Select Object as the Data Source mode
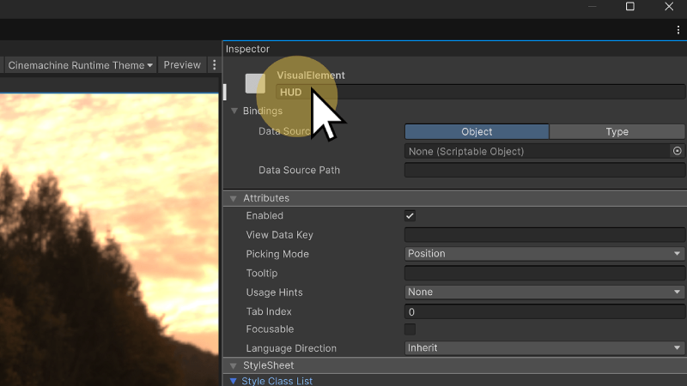This screenshot has height=386, width=687. (x=477, y=132)
